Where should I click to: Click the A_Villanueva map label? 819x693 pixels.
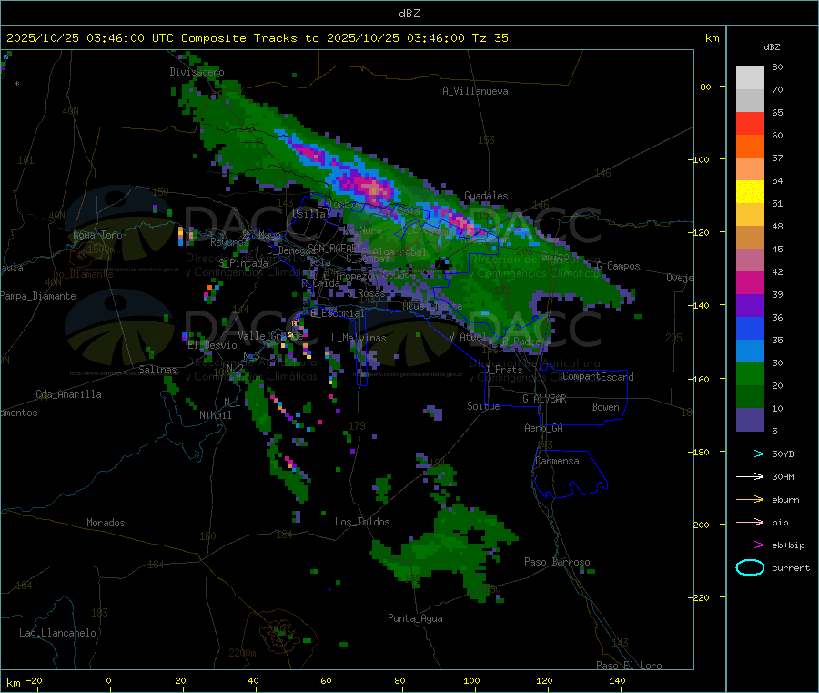[x=475, y=91]
